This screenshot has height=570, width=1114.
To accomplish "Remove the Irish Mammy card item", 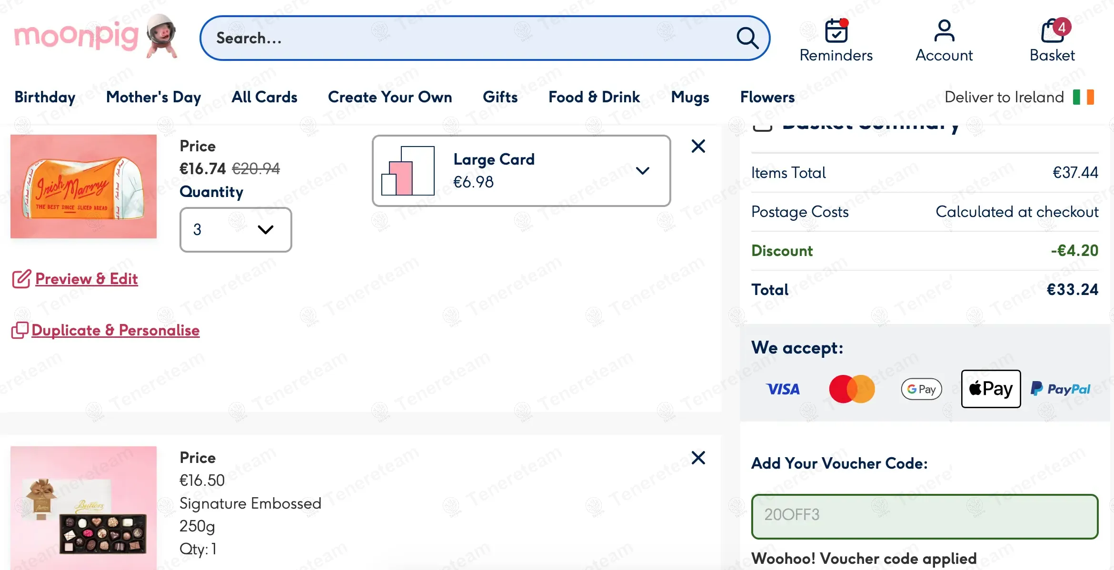I will (x=698, y=146).
